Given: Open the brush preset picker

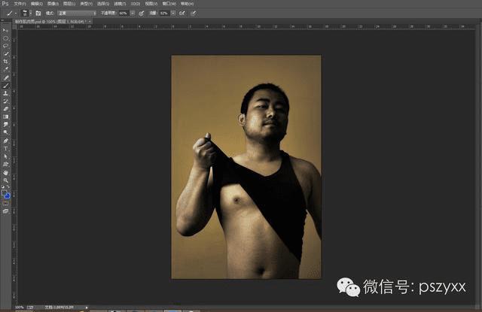Looking at the screenshot, I should click(26, 14).
